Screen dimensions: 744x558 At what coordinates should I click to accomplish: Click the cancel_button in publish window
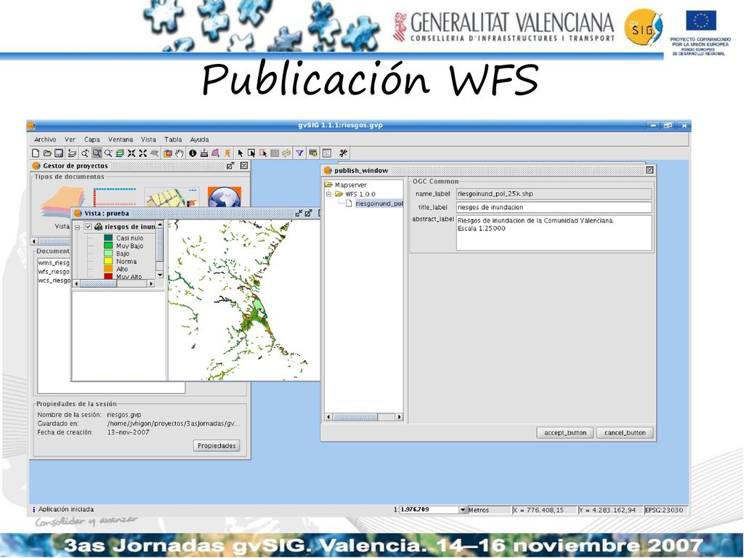[x=625, y=433]
